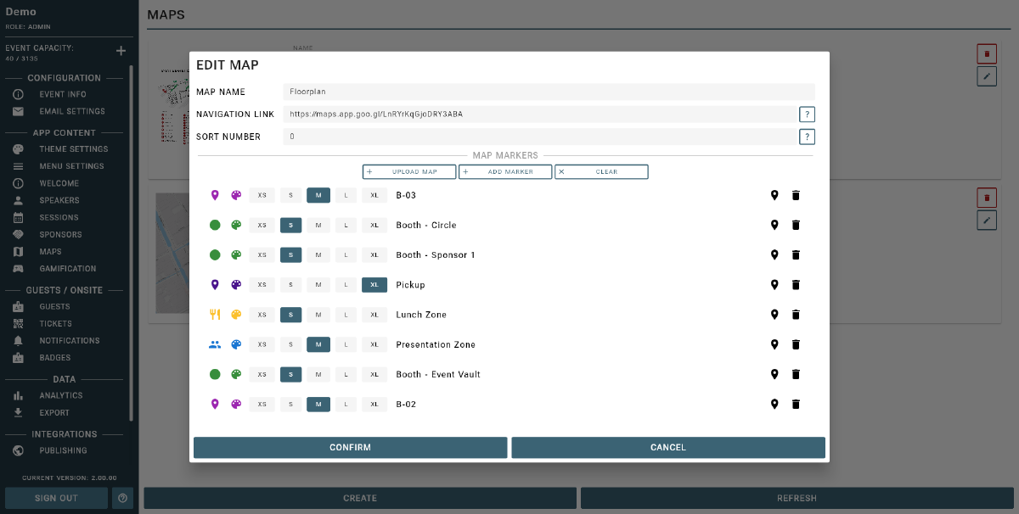Viewport: 1019px width, 514px height.
Task: Click the location pin icon beside Lunch Zone
Action: pyautogui.click(x=774, y=314)
